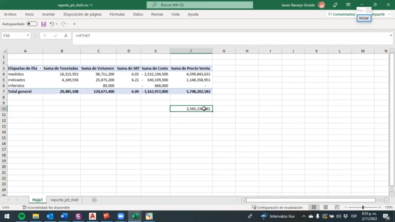Image resolution: width=395 pixels, height=222 pixels.
Task: Open Word from the taskbar
Action: [64, 216]
